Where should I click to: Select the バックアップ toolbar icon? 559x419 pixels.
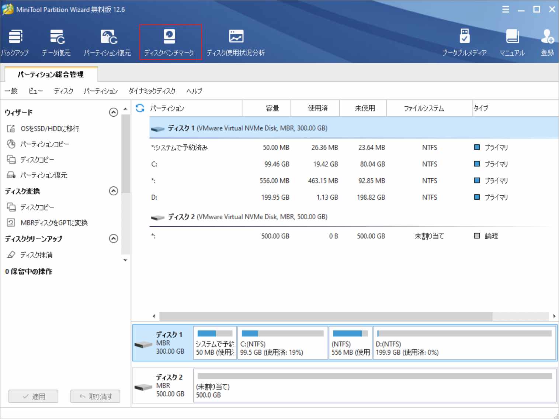[x=15, y=41]
